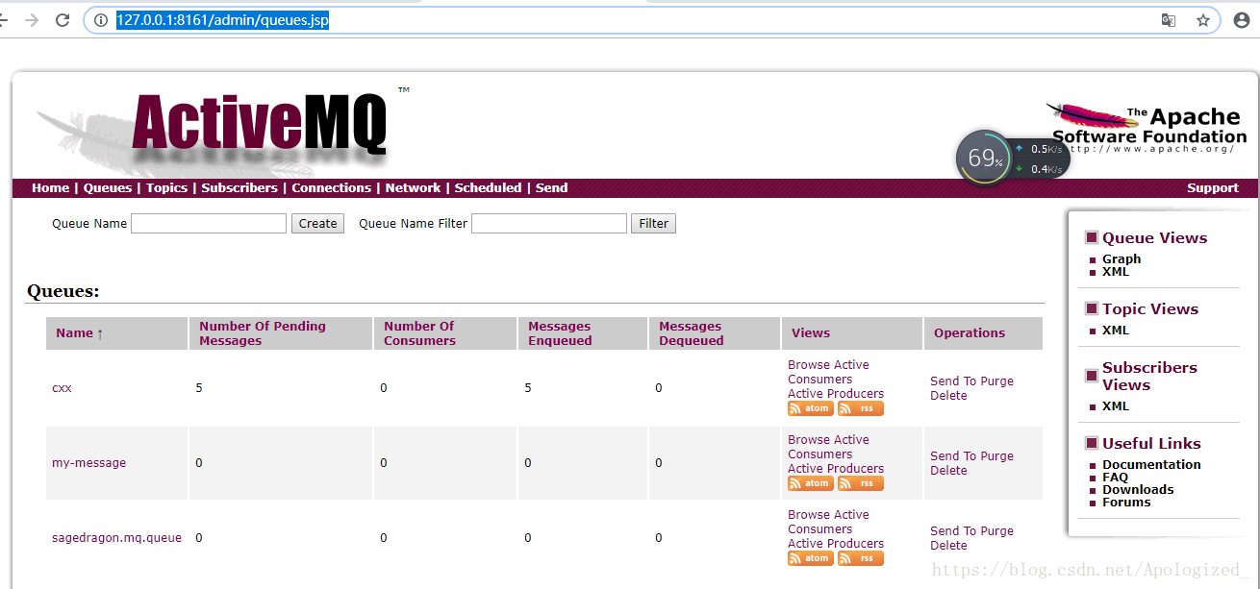Purge the cxx queue
1260x589 pixels.
click(x=997, y=381)
